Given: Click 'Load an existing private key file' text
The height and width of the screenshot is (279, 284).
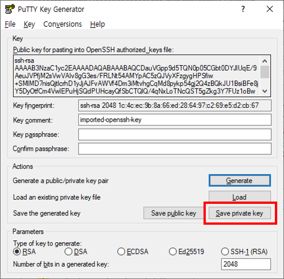Looking at the screenshot, I should coord(57,197).
